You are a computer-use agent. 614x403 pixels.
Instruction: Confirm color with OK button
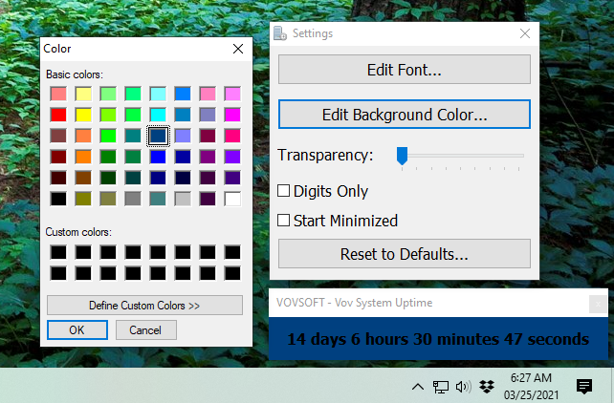pyautogui.click(x=77, y=329)
